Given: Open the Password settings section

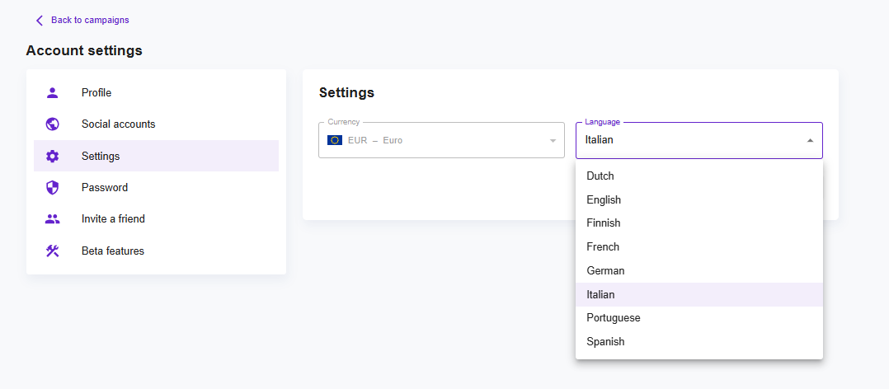Looking at the screenshot, I should 105,188.
